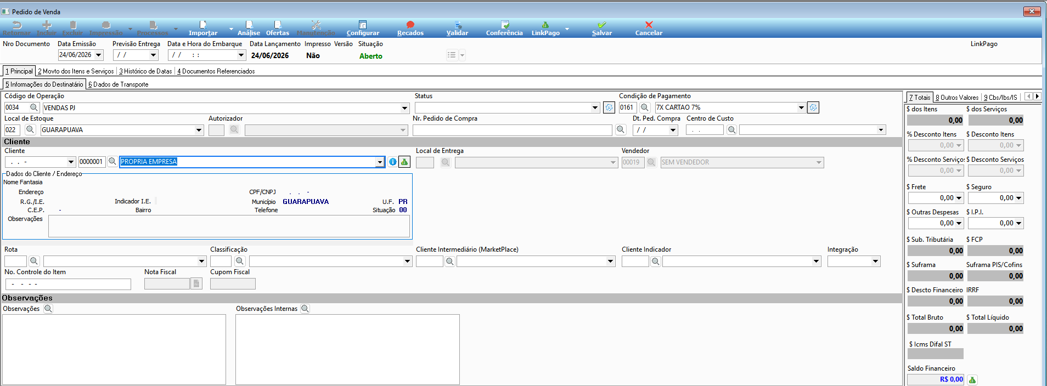Expand the Integração dropdown
This screenshot has width=1047, height=386.
[876, 262]
